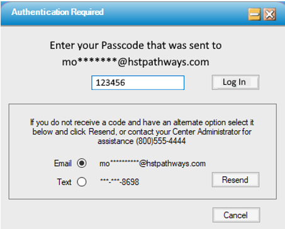This screenshot has height=229, width=285.
Task: Click the heading Enter your Passcode
Action: coord(135,45)
